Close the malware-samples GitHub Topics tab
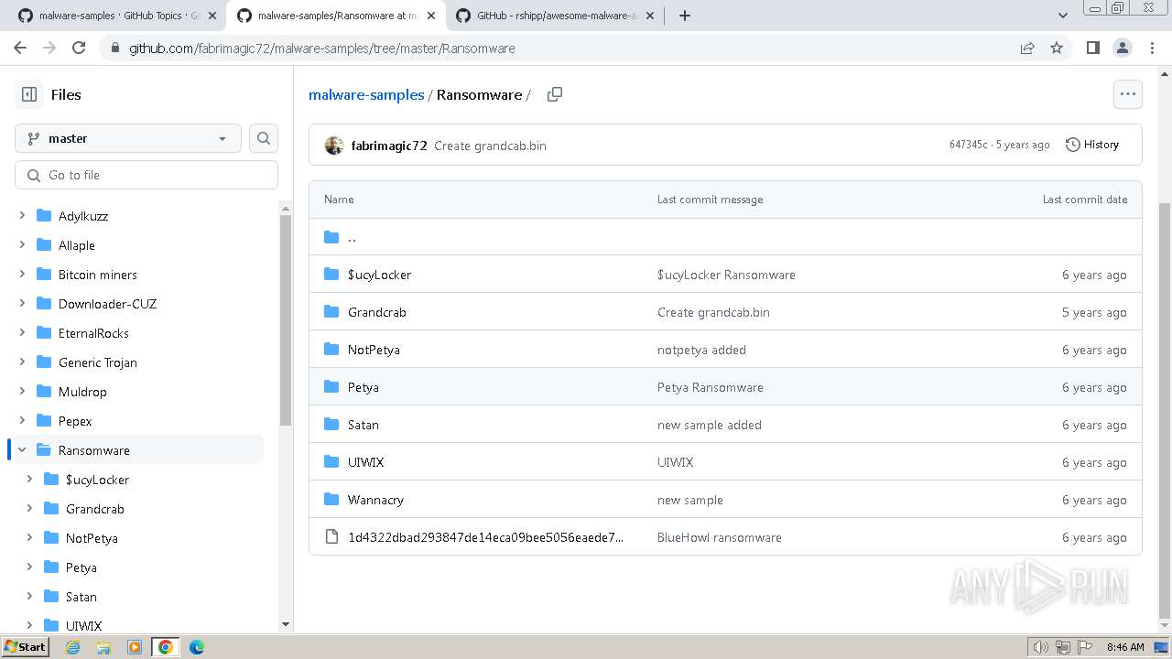 point(212,16)
